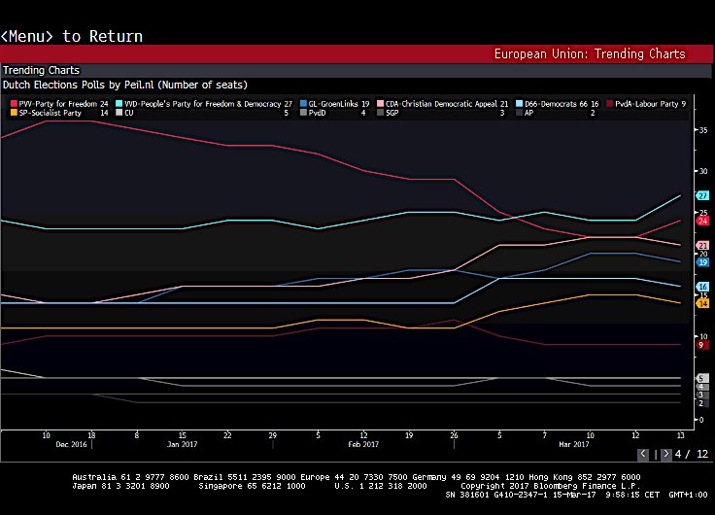Click the pink CDA legend color swatch
Viewport: 715px width, 515px height.
coord(380,104)
